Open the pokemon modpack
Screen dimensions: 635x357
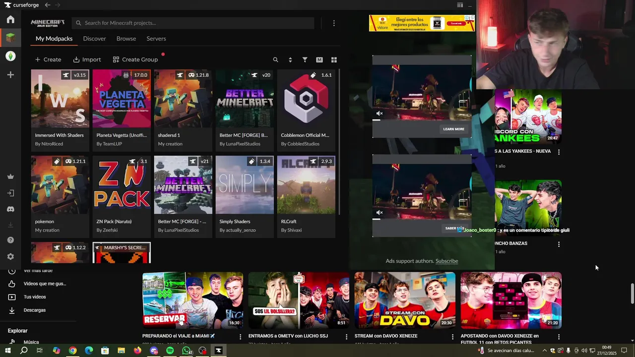60,196
